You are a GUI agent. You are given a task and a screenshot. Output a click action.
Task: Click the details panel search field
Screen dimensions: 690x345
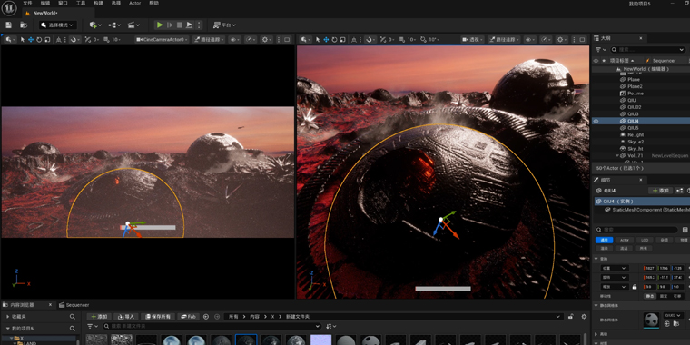click(637, 230)
